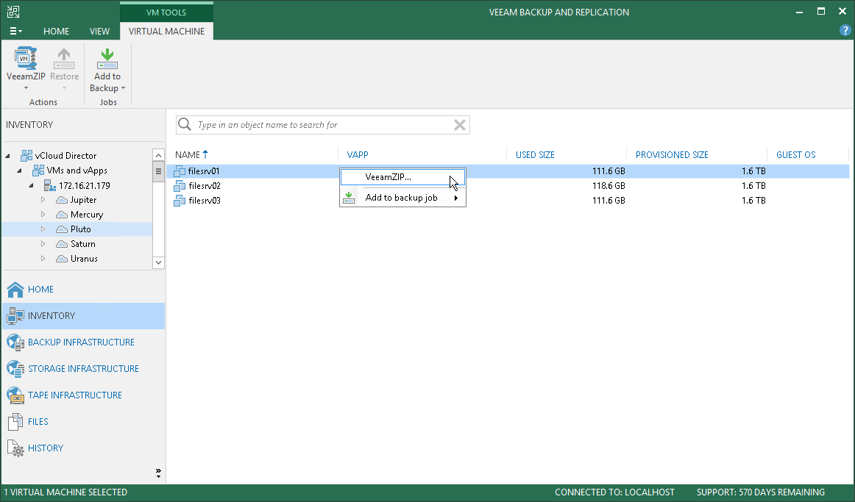
Task: Click the VM TOOLS contextual tab header
Action: [x=166, y=12]
